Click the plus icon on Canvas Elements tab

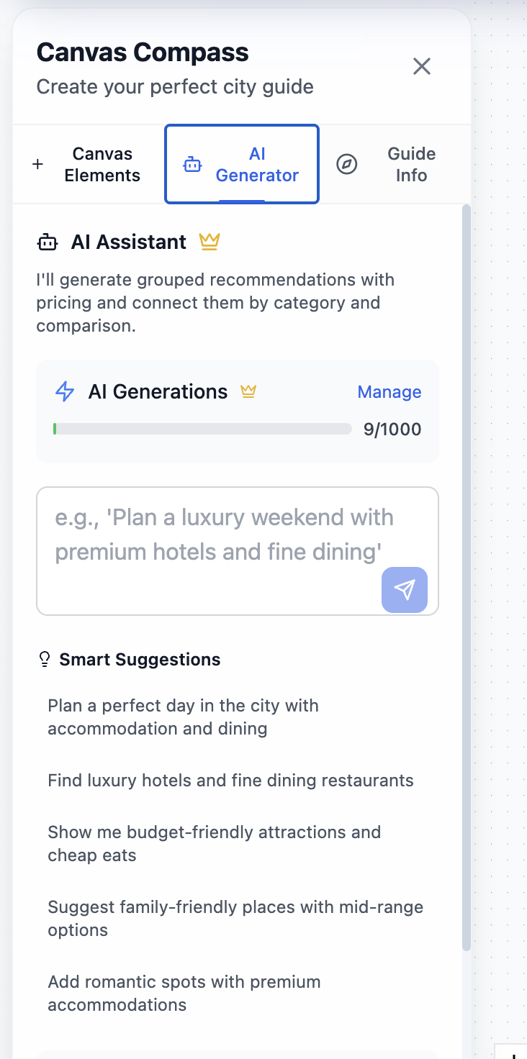(38, 165)
